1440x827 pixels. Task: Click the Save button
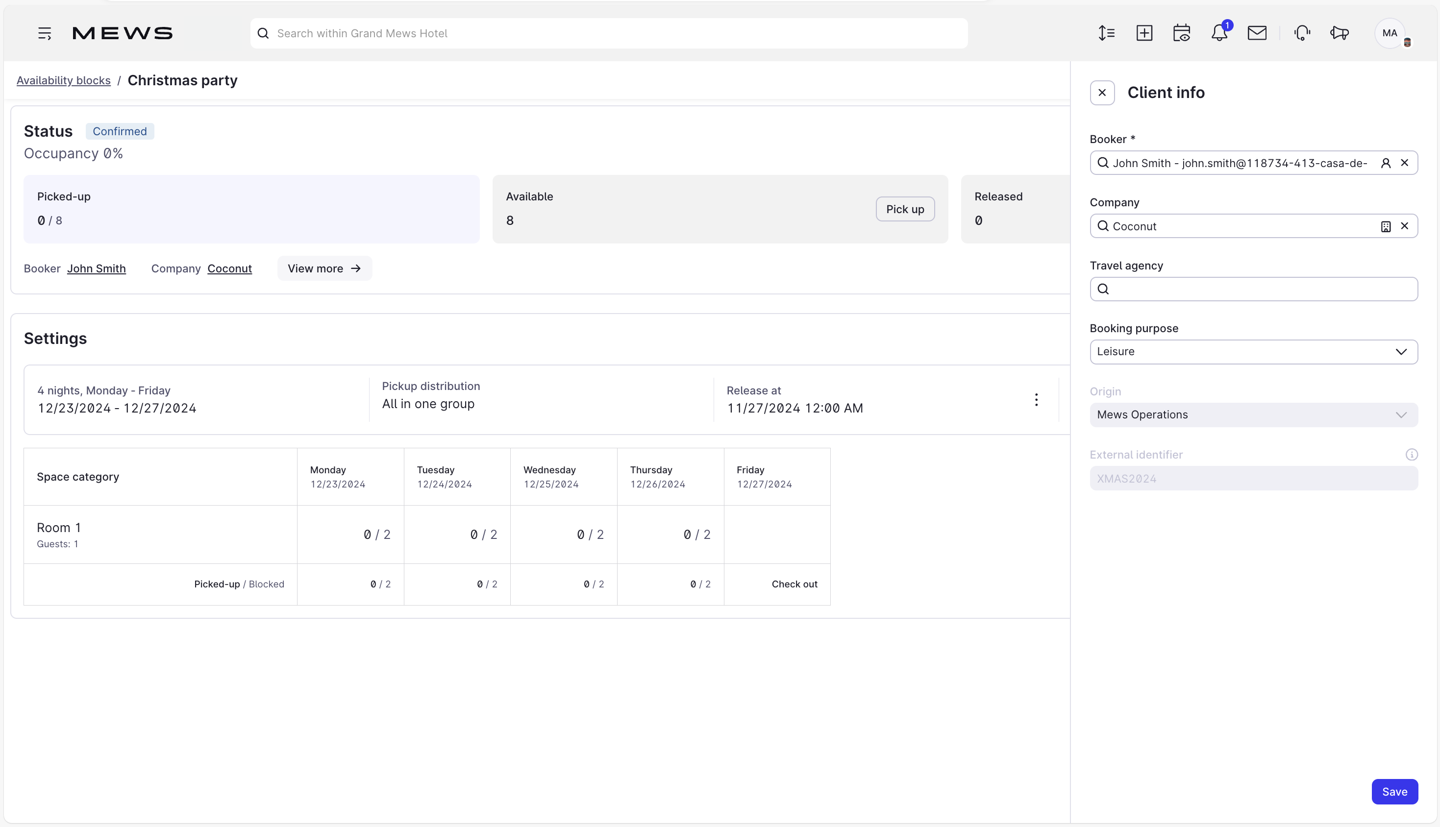(x=1395, y=791)
